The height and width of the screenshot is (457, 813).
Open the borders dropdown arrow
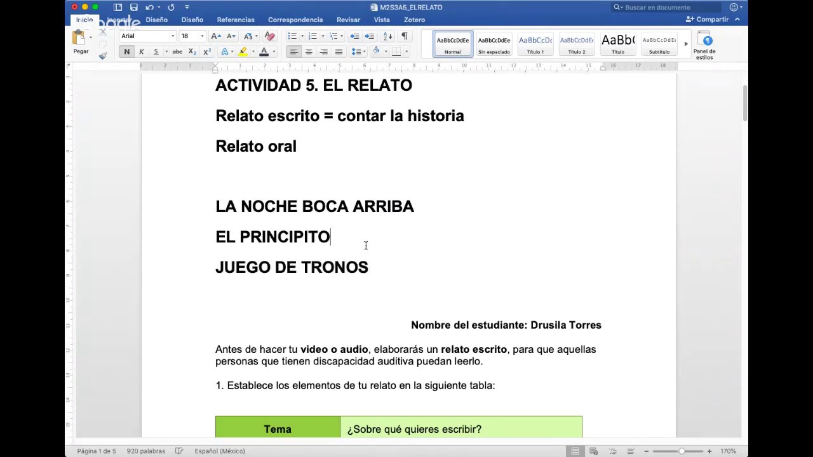pyautogui.click(x=407, y=52)
